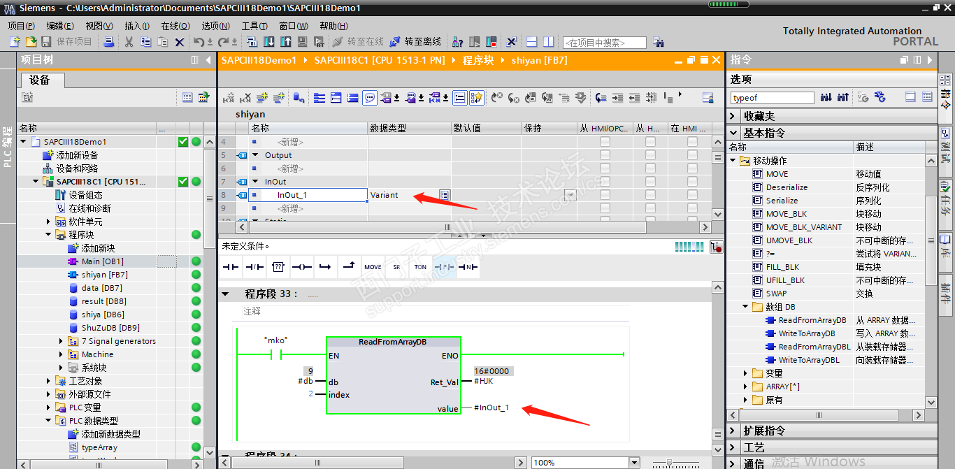The height and width of the screenshot is (469, 955).
Task: Tick the HMI/OPC checkbox in row 4
Action: pyautogui.click(x=605, y=142)
